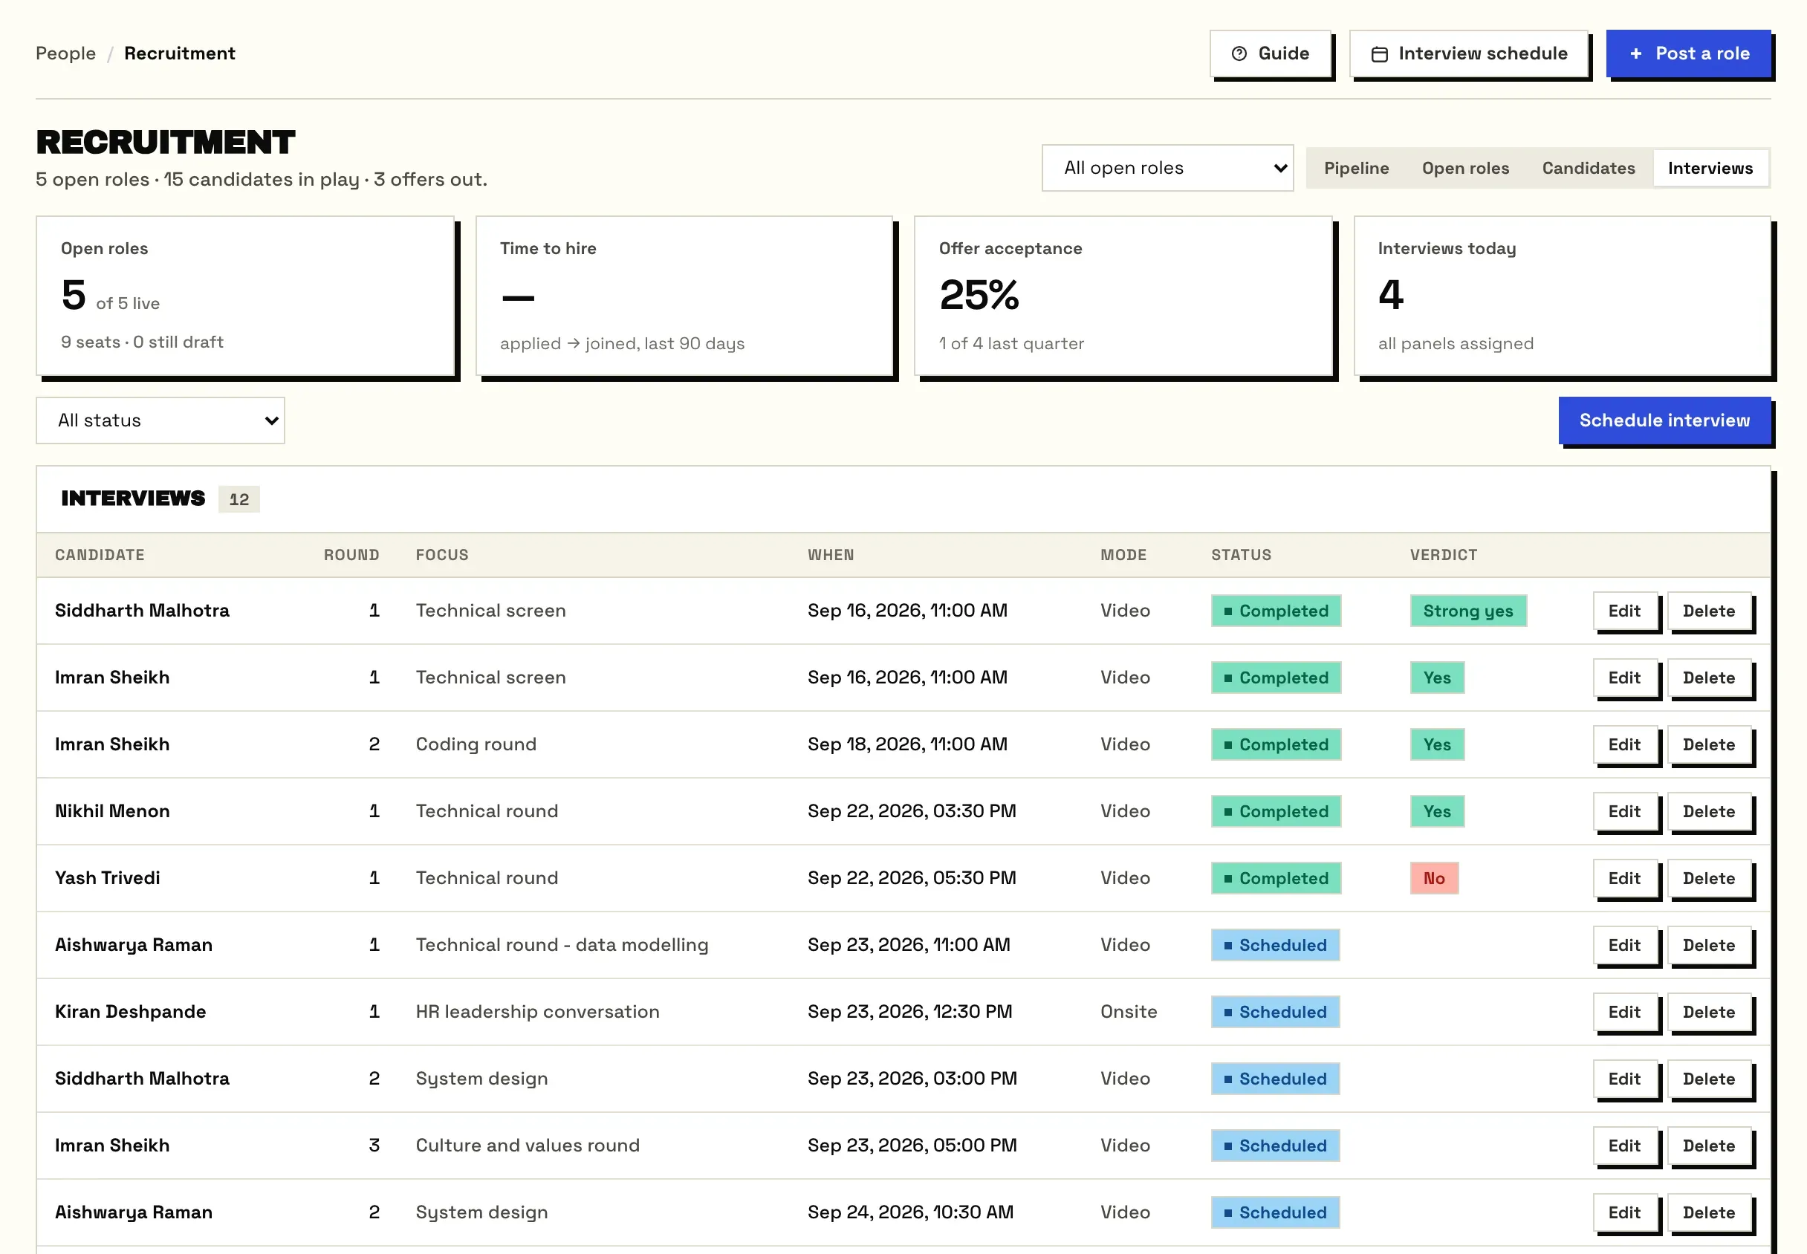Edit Aishwarya Raman's System design interview
The width and height of the screenshot is (1807, 1254).
(x=1624, y=1212)
